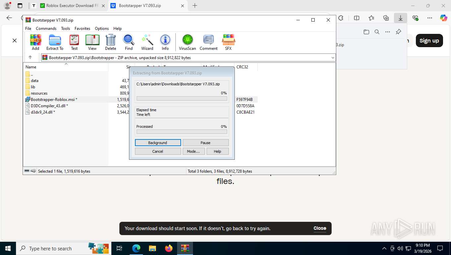This screenshot has height=255, width=451.
Task: Open downloads folder icon in downloads panel
Action: 366,32
